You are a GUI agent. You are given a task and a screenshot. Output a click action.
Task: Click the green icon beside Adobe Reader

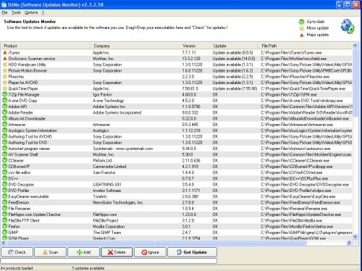tap(5, 112)
